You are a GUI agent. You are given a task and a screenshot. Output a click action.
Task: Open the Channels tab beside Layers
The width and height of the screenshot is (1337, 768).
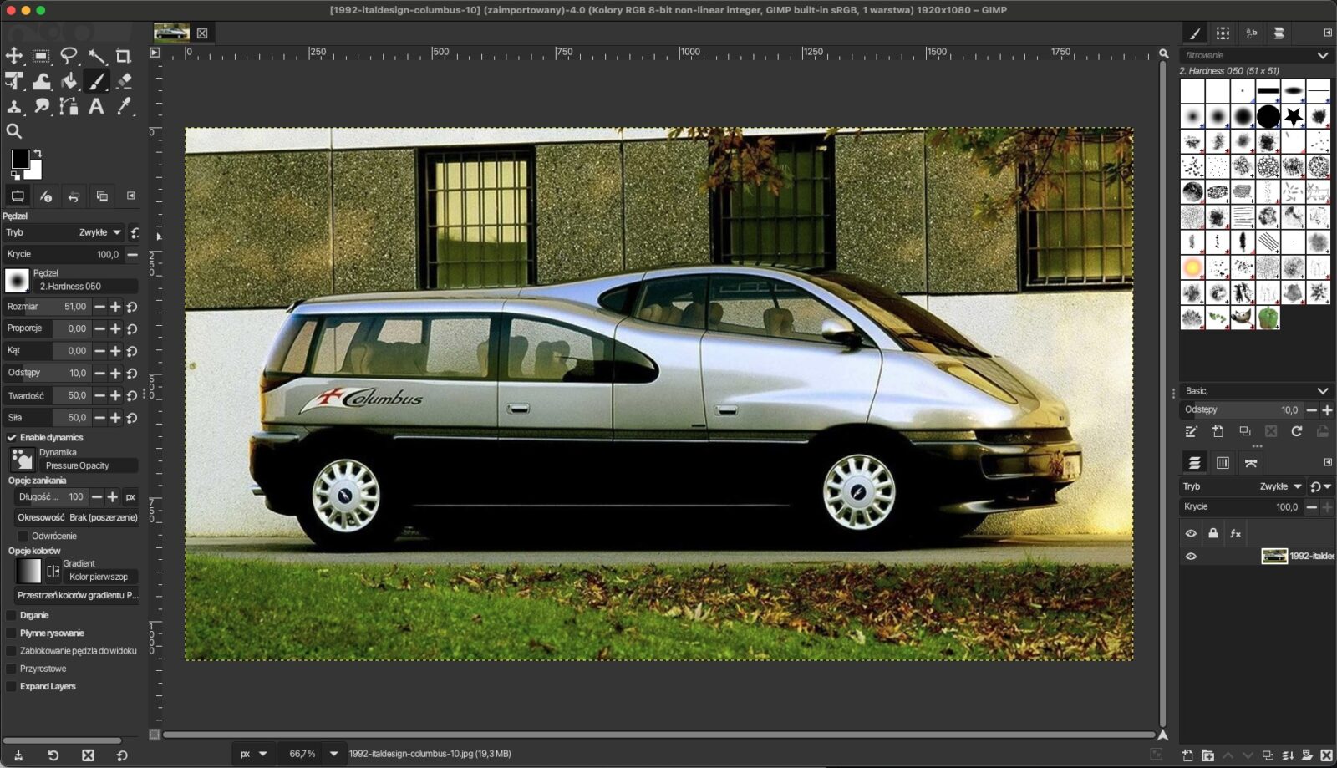(x=1223, y=462)
